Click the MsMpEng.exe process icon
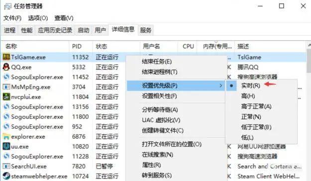Image resolution: width=311 pixels, height=181 pixels. 6,87
